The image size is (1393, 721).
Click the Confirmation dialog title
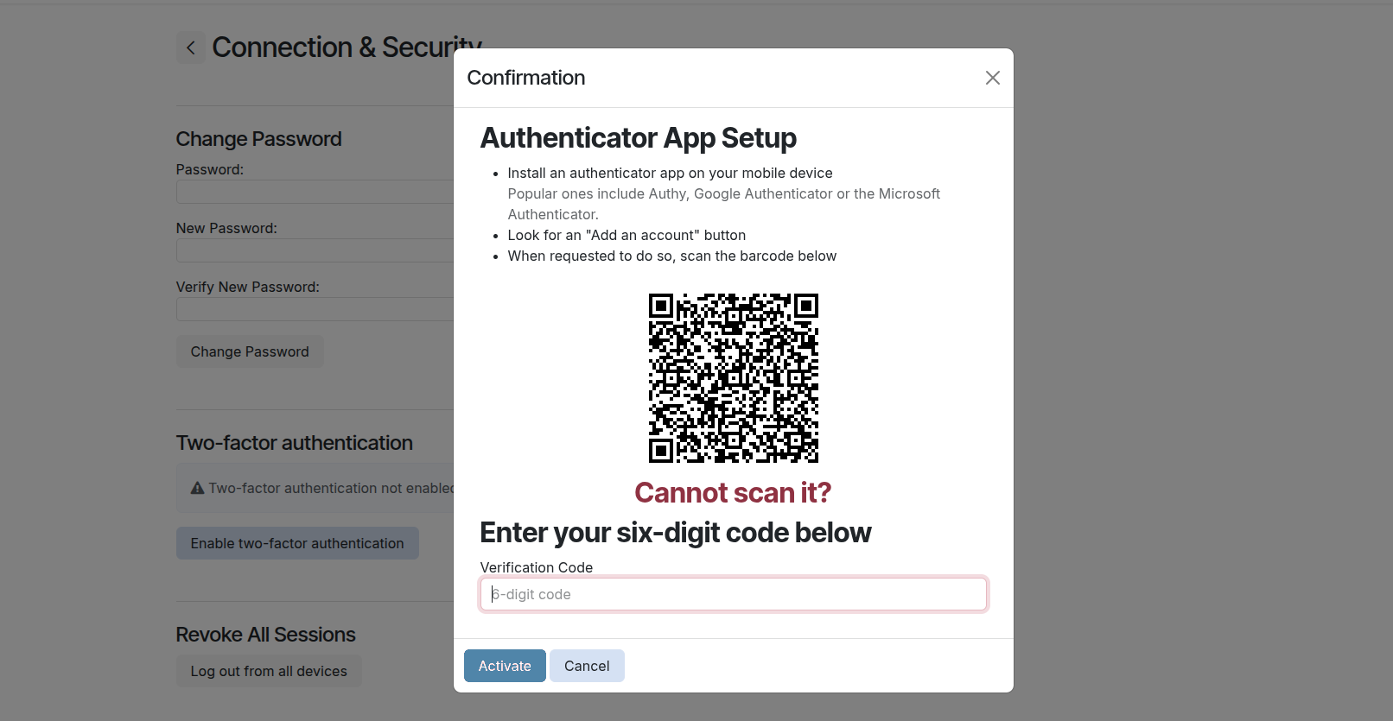[525, 78]
